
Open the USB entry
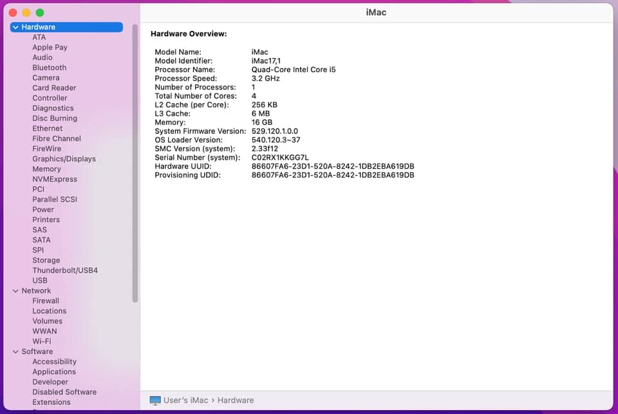point(40,281)
